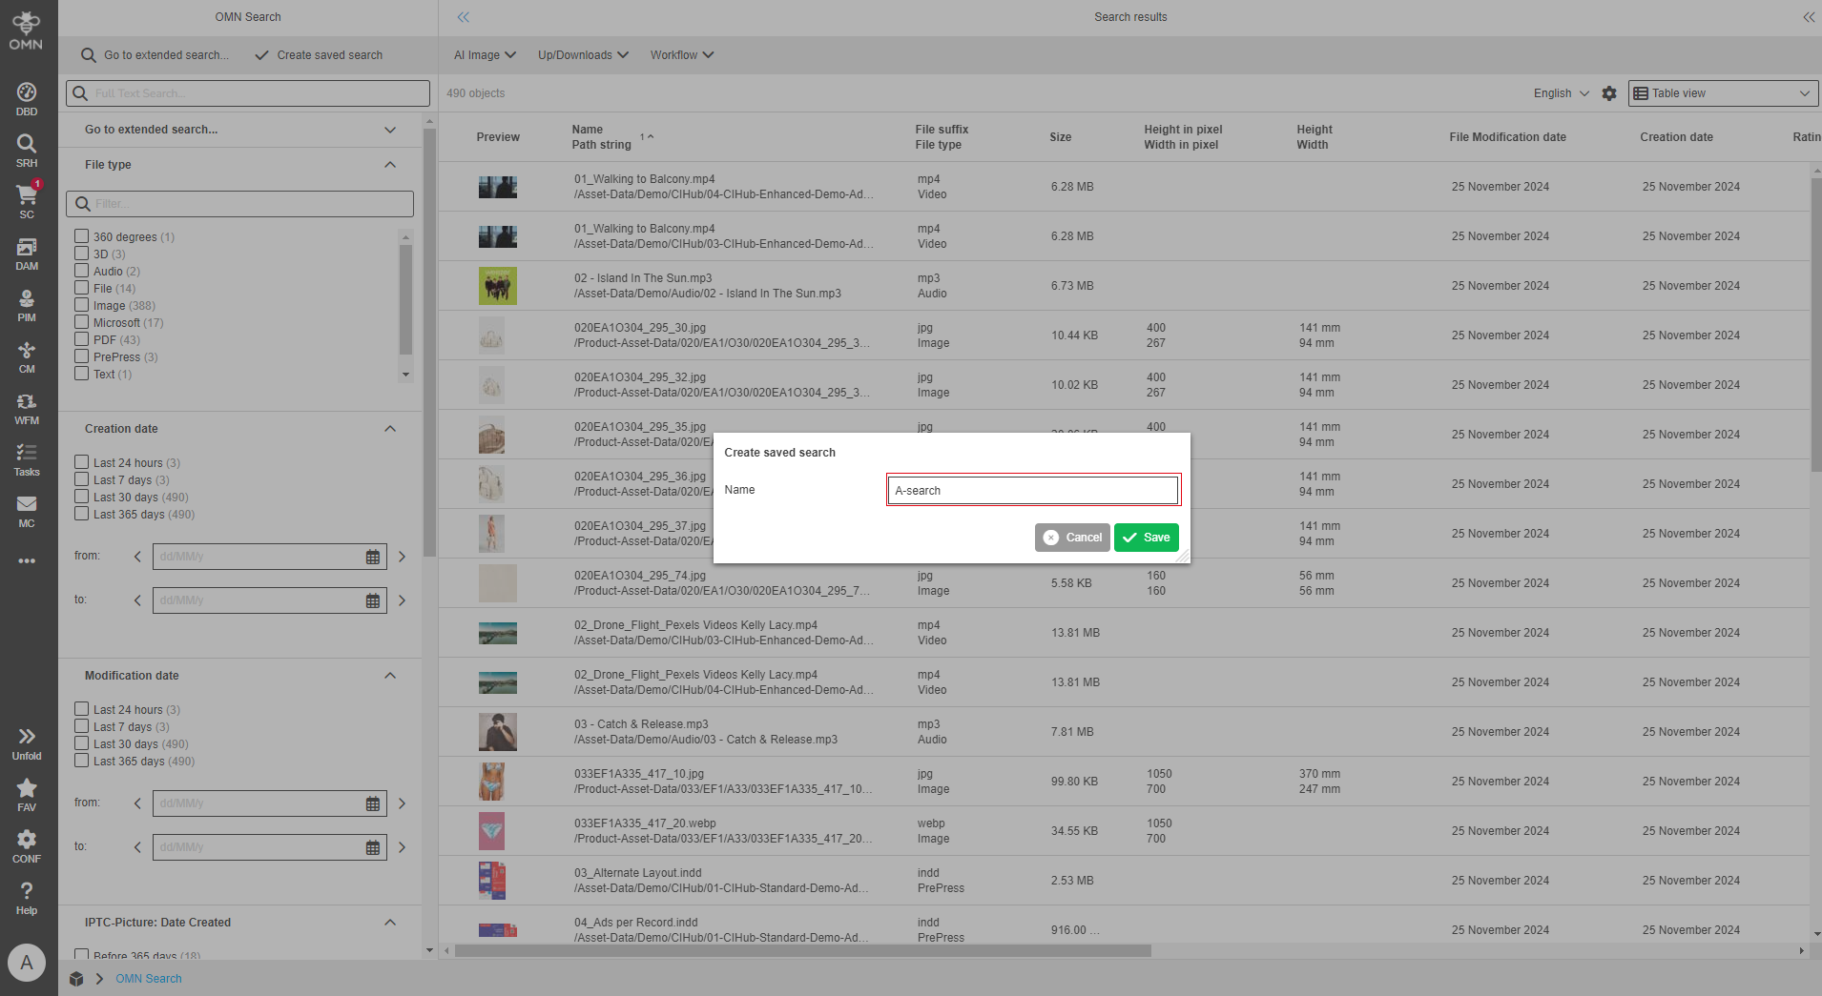Enable the Image (388) file type filter
Image resolution: width=1822 pixels, height=996 pixels.
click(x=82, y=305)
